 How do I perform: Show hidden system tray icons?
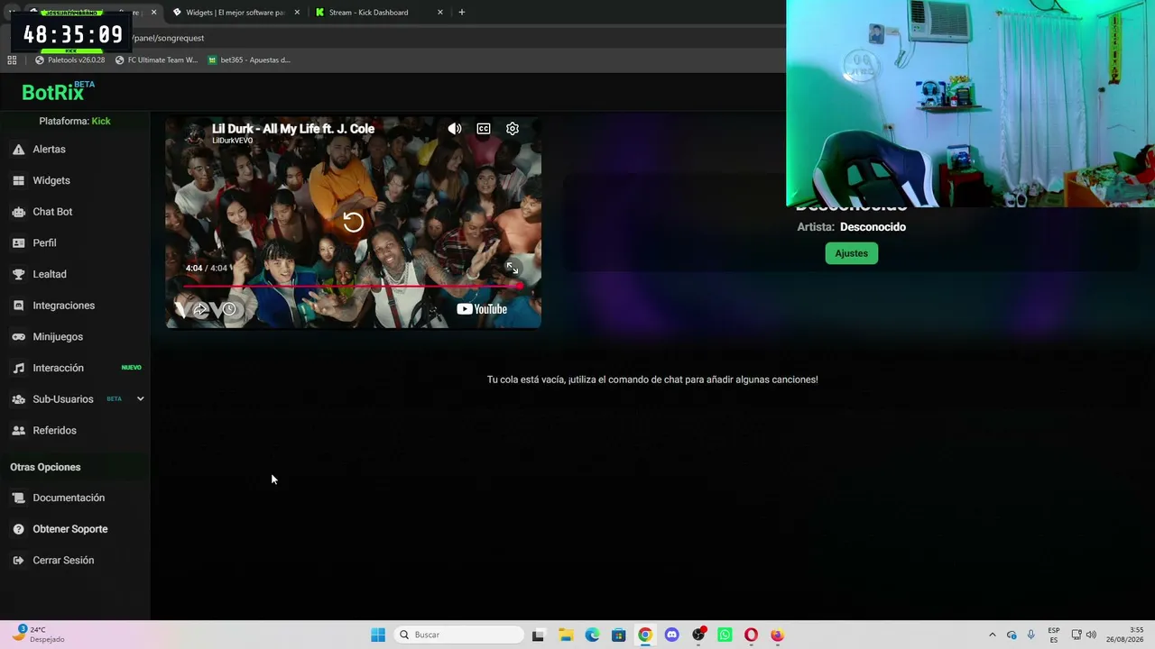(993, 635)
